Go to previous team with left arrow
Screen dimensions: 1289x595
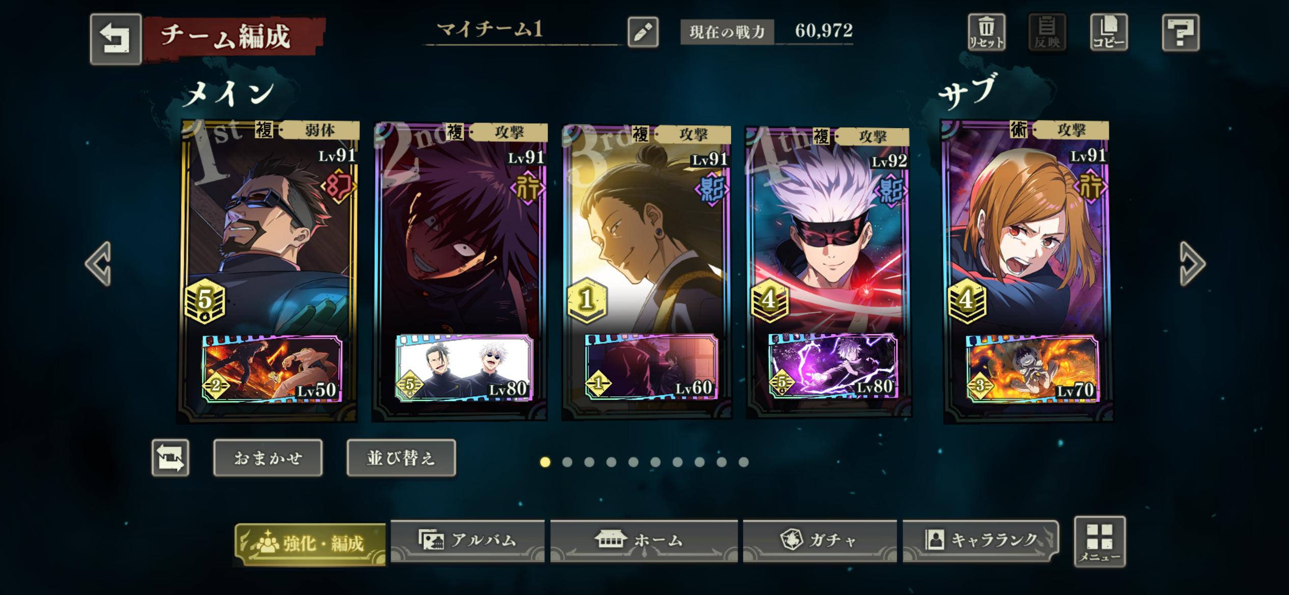coord(98,263)
